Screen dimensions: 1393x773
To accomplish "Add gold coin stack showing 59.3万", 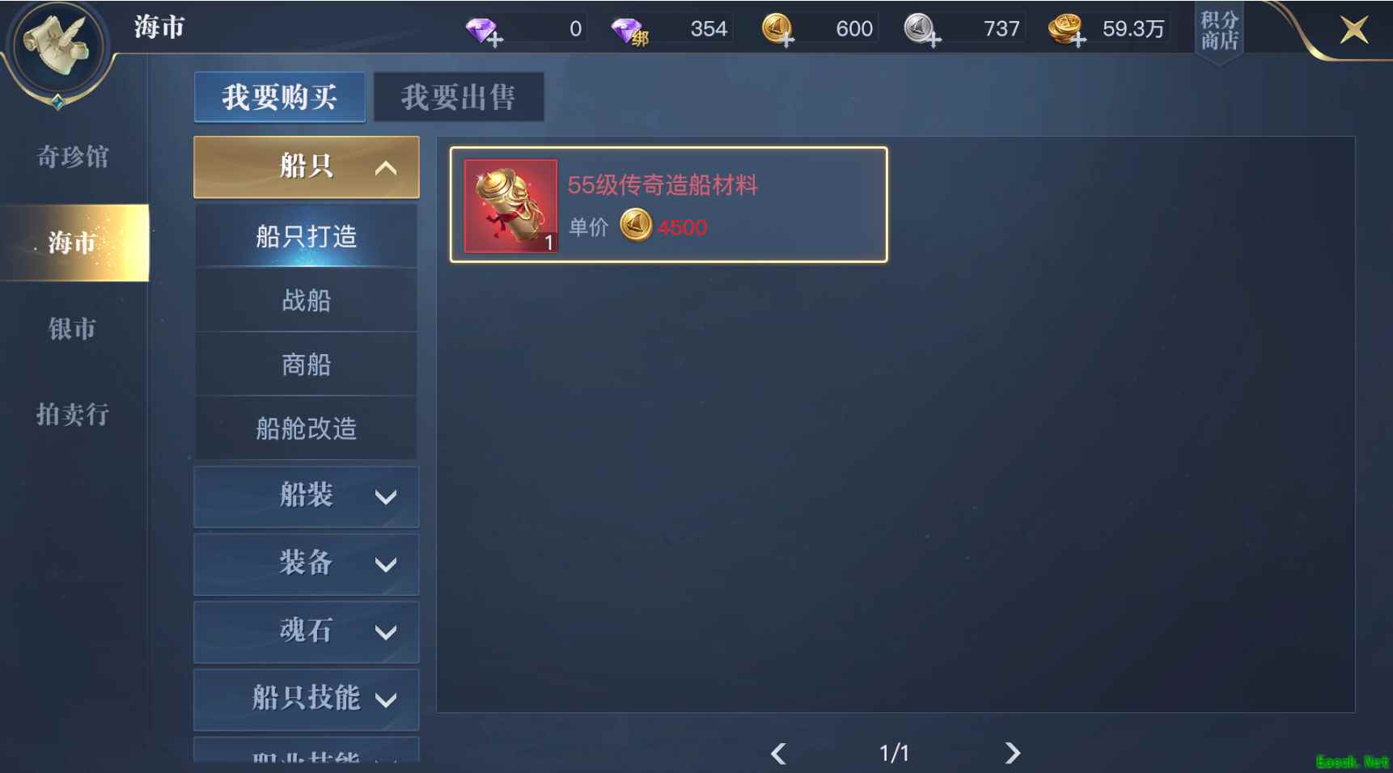I will pos(1067,30).
